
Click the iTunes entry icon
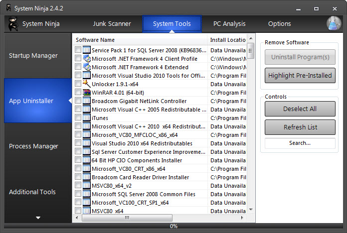tap(86, 118)
